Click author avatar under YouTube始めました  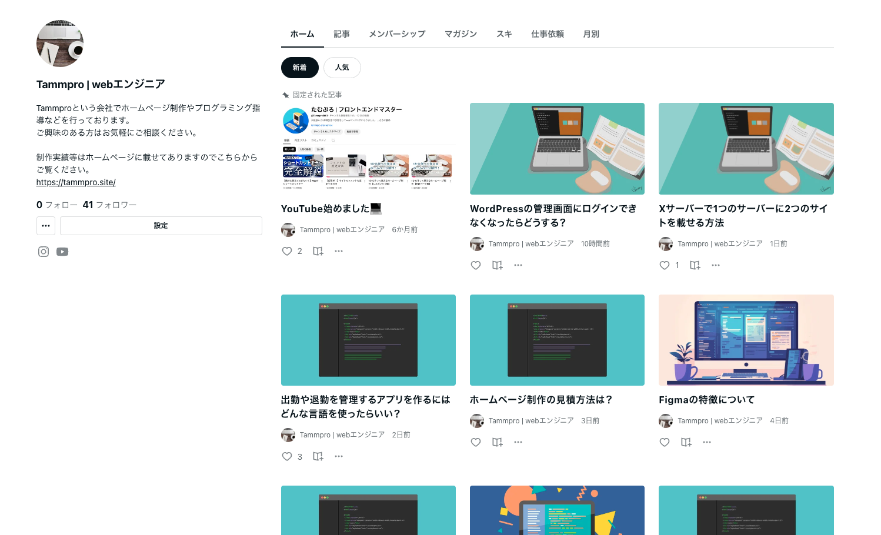click(x=288, y=230)
